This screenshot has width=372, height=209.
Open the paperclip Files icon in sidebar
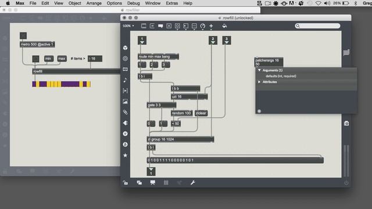pos(126,112)
